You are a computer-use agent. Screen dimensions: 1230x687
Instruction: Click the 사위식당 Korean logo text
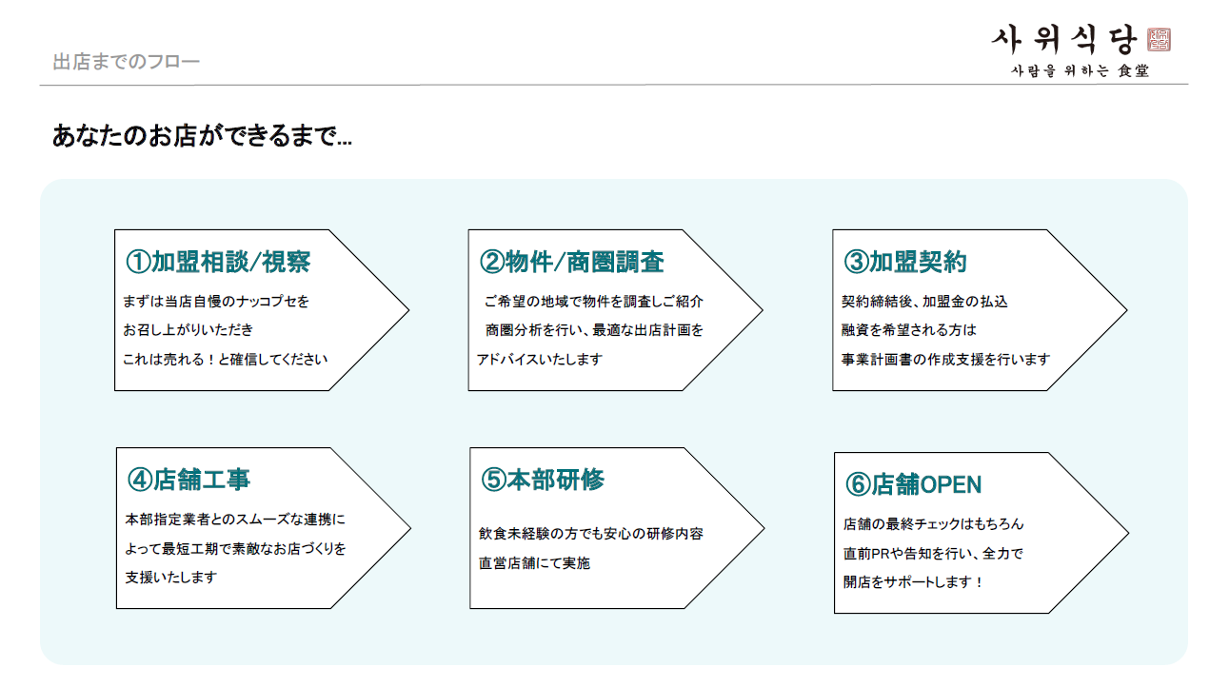(x=1064, y=39)
